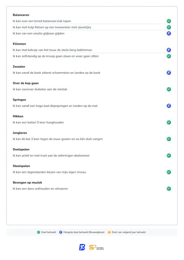184x260 pixels.
Task: Click green checkmark for bal tegen muur gooien
Action: [169, 139]
